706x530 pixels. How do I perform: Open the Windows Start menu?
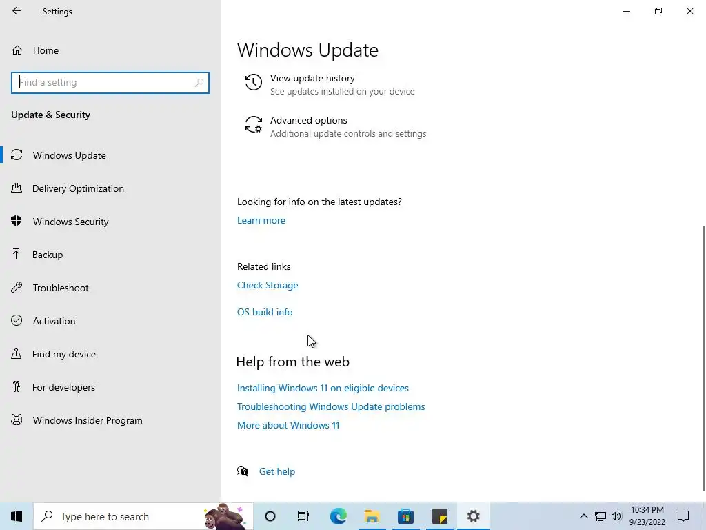point(17,516)
